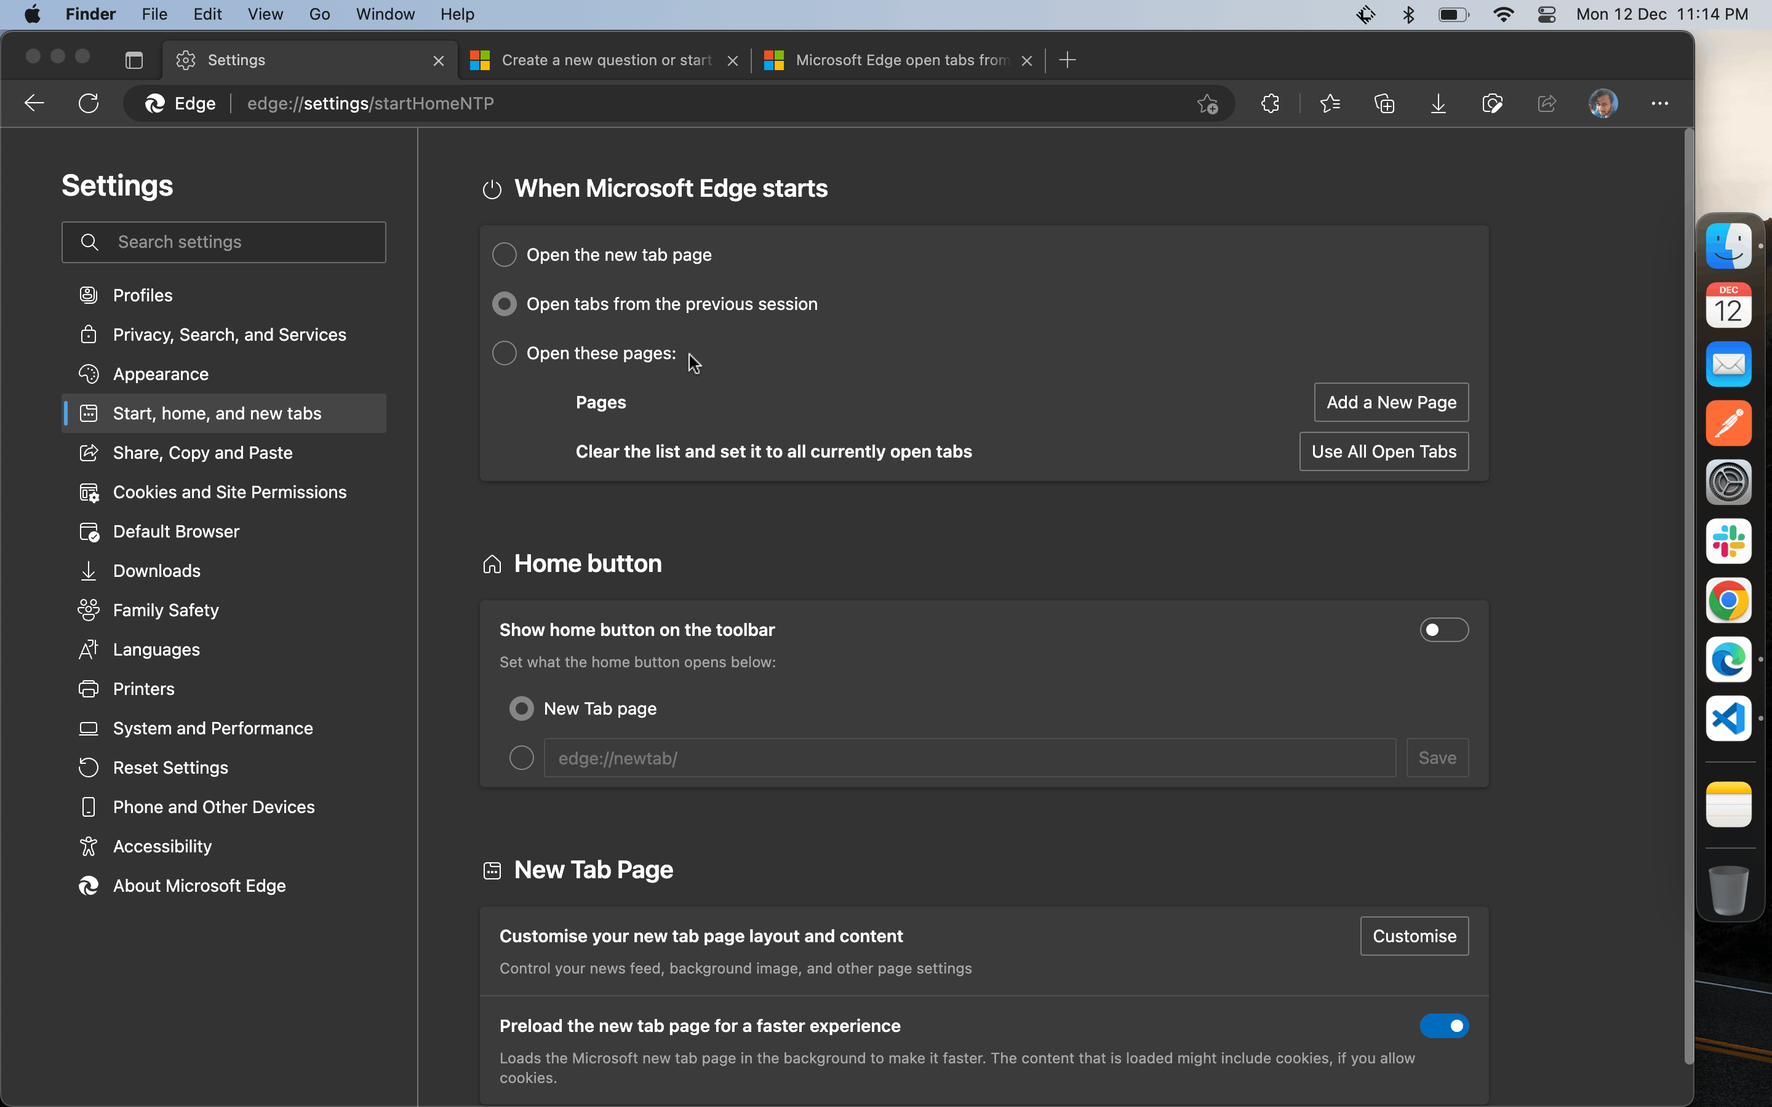
Task: Open the Extensions puzzle icon
Action: [x=1271, y=103]
